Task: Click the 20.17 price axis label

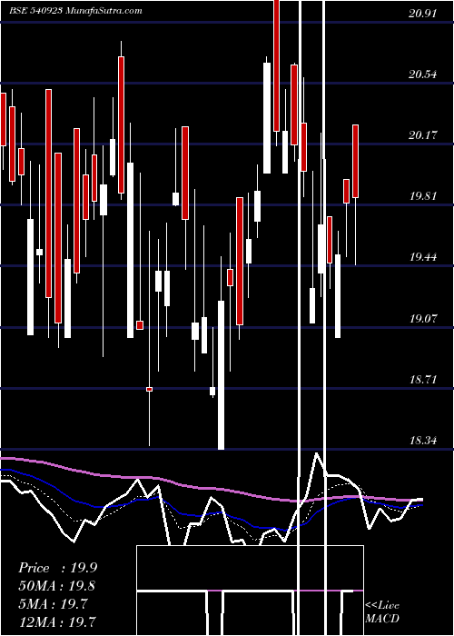Action: pyautogui.click(x=423, y=135)
